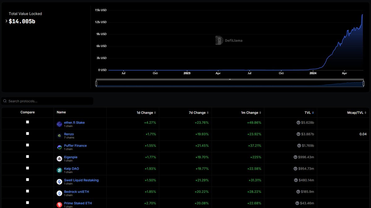Tick the compare checkbox for Renzo

[28, 134]
